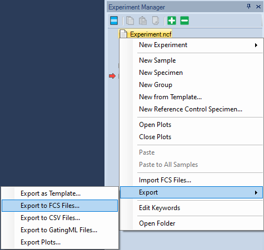Viewport: 264px width, 250px height.
Task: Select Close Plots menu entry
Action: pos(191,137)
